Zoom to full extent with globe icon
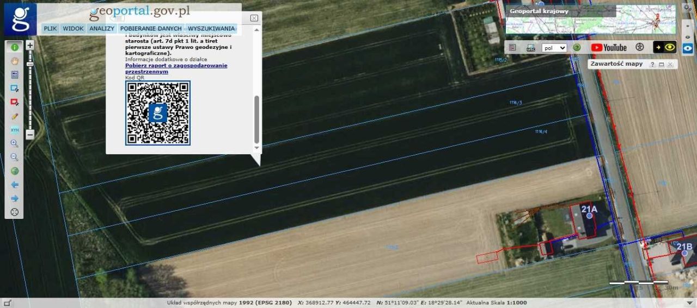This screenshot has height=308, width=697. [x=14, y=171]
